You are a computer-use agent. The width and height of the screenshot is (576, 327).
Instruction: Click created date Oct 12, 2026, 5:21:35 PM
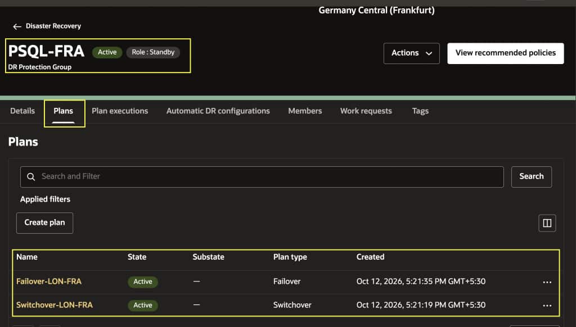421,281
